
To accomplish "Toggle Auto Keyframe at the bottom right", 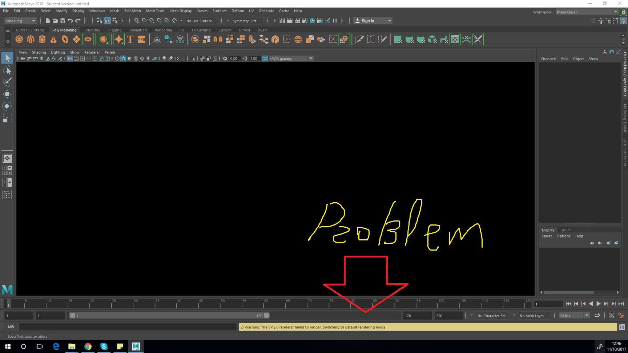I will point(612,316).
